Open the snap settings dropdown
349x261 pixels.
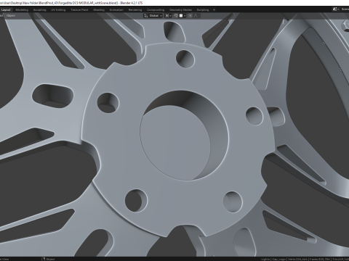(182, 16)
